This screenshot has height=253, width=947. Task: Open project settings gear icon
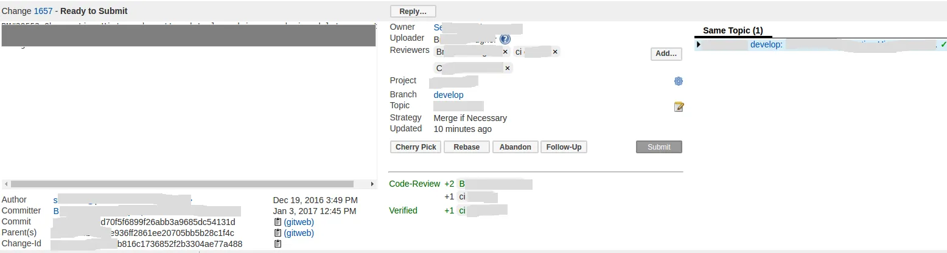click(x=679, y=81)
